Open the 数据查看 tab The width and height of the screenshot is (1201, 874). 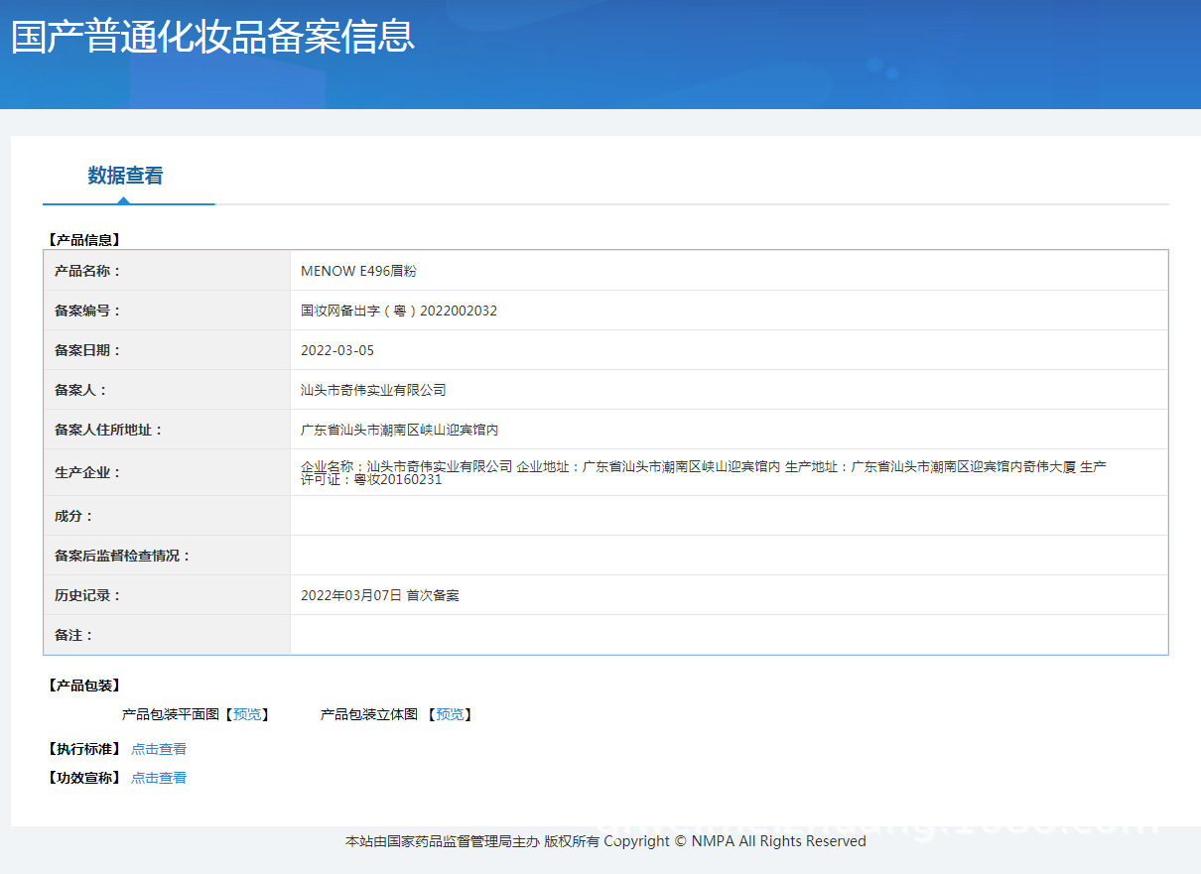[125, 177]
